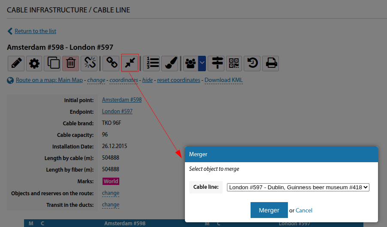
Task: Return to the list link
Action: (x=35, y=31)
